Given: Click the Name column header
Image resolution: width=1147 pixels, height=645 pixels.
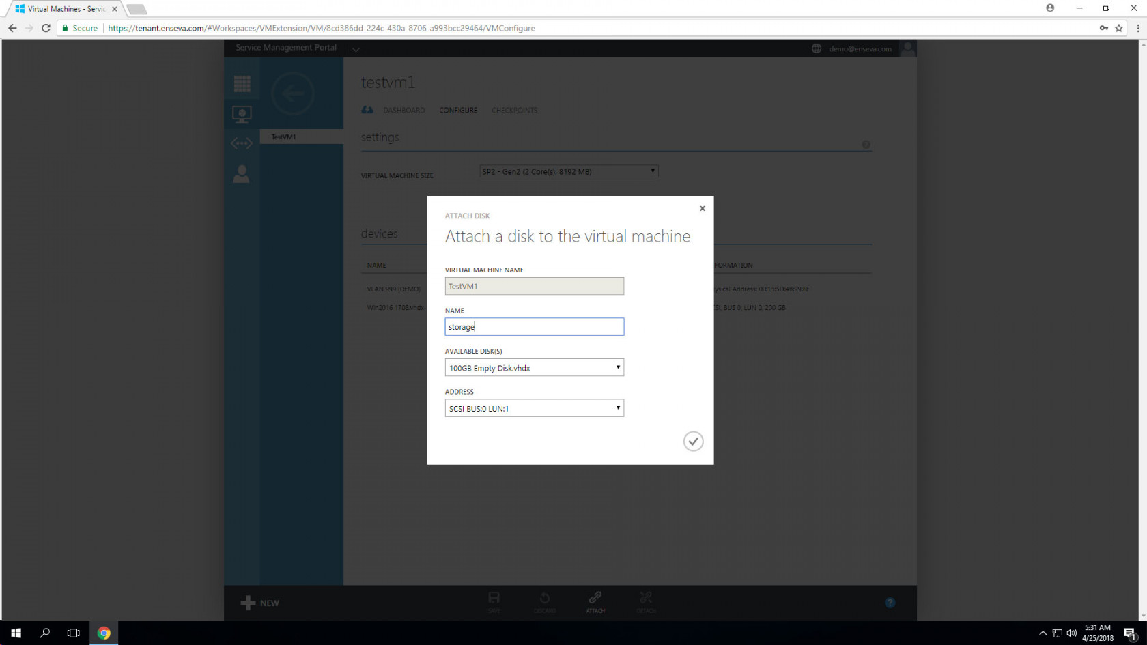Looking at the screenshot, I should pyautogui.click(x=376, y=266).
